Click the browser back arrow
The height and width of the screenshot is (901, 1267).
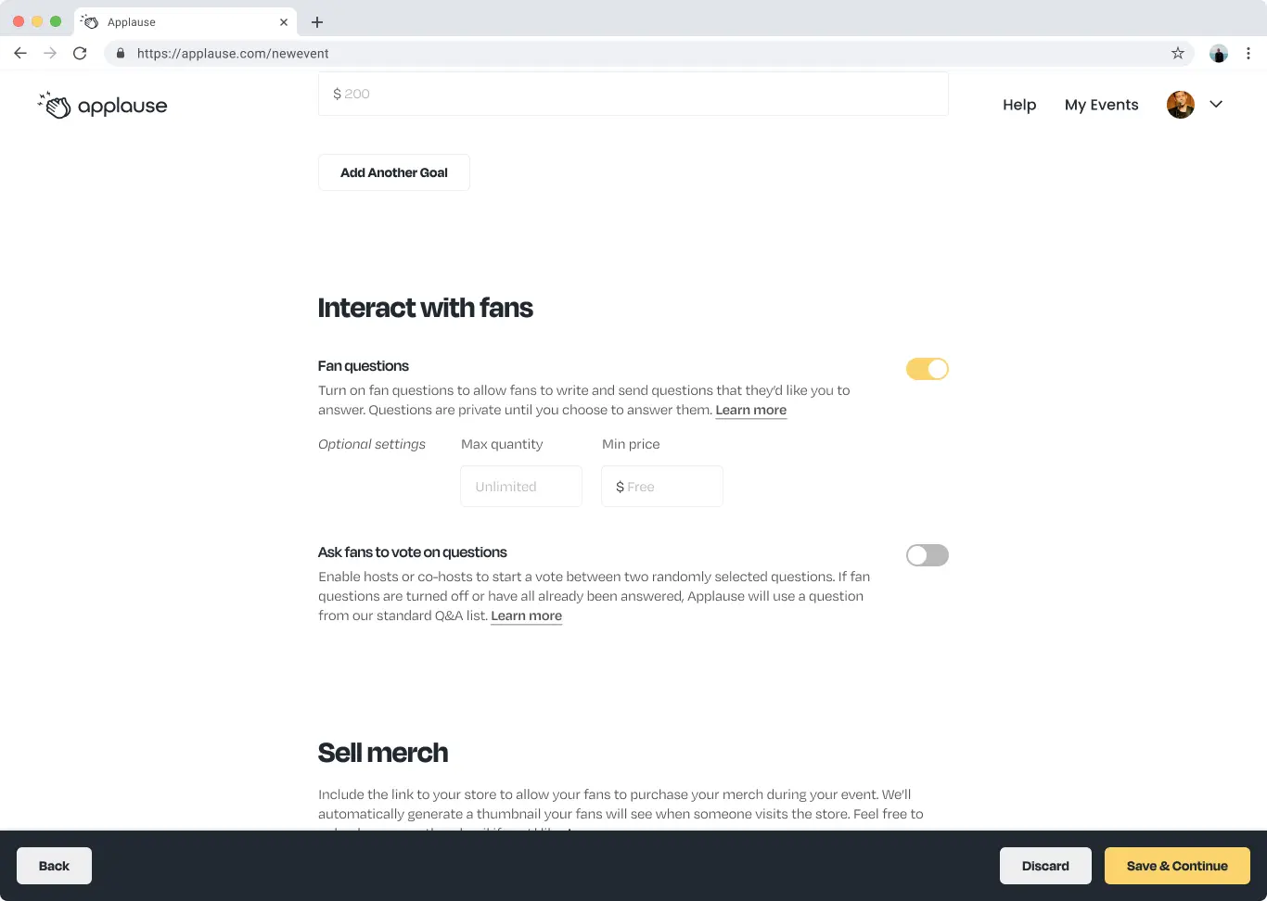pos(20,53)
